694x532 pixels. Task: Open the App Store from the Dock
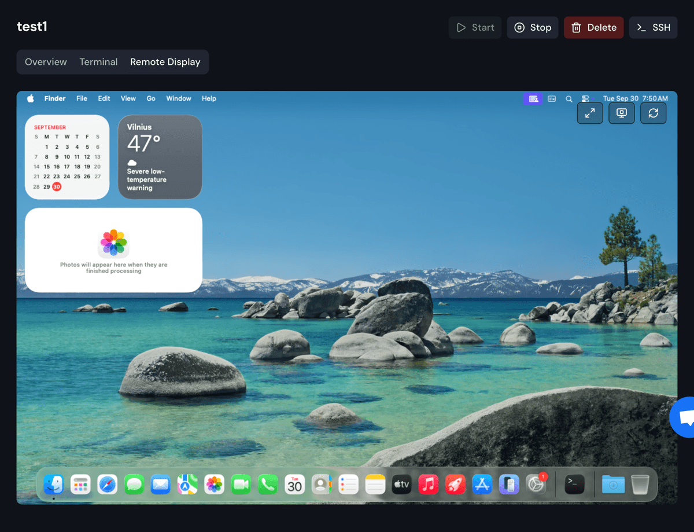482,484
